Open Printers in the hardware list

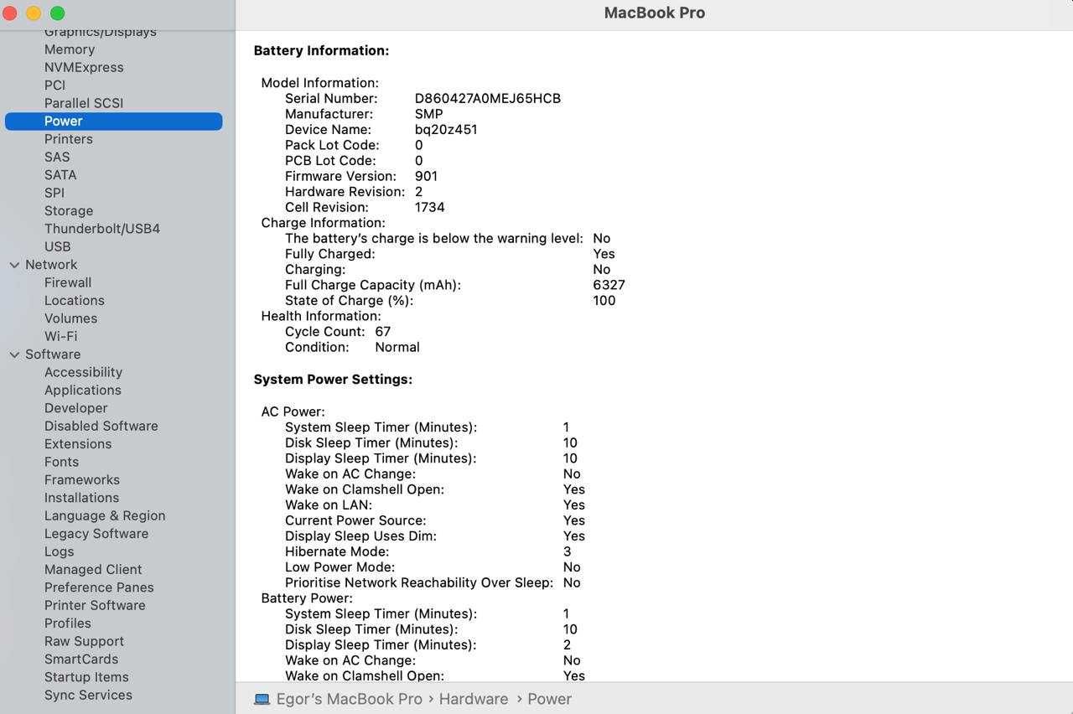(69, 139)
